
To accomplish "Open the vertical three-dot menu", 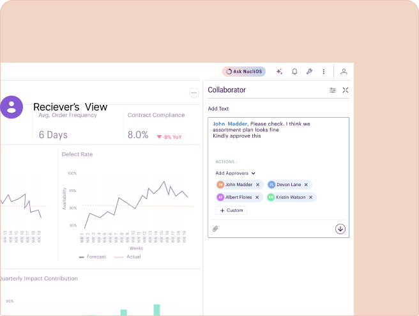I will [324, 72].
